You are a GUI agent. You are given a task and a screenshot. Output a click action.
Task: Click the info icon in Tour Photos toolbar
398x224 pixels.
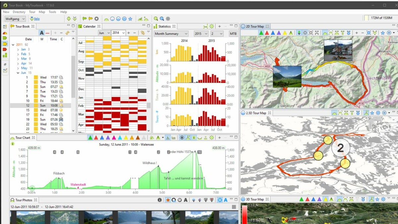click(160, 200)
